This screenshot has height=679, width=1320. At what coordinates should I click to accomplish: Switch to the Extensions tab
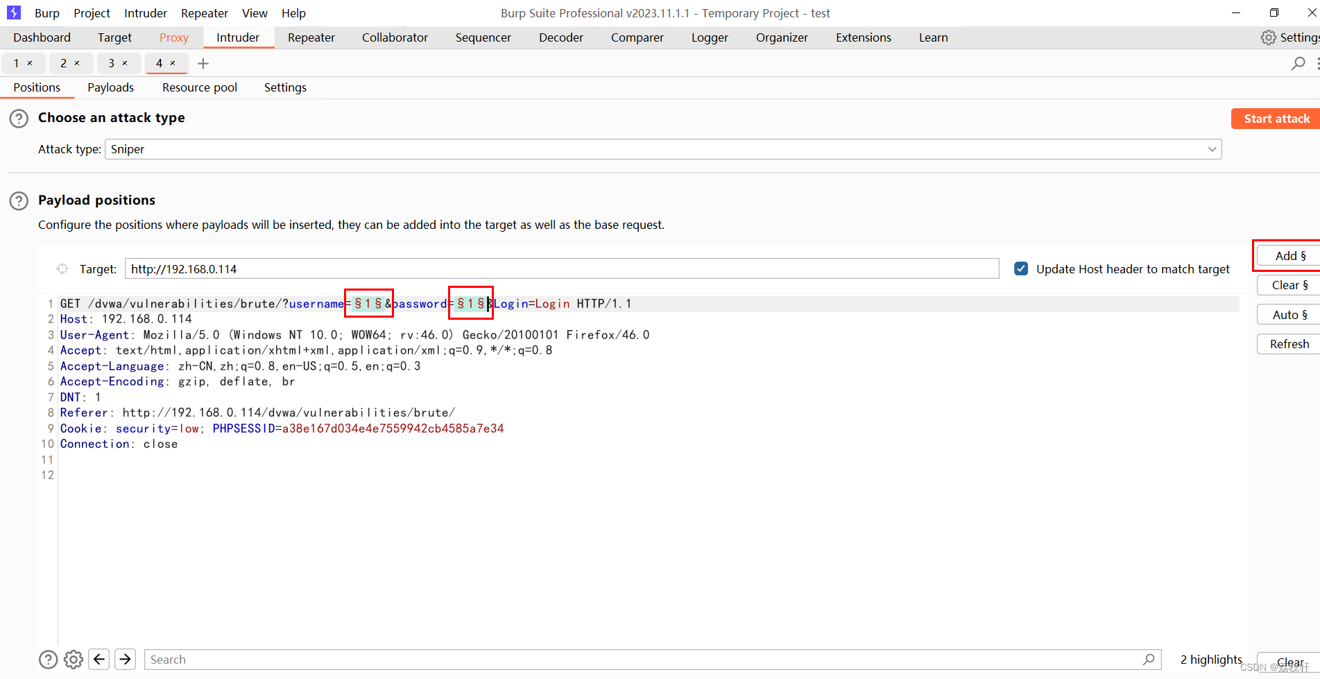[864, 37]
